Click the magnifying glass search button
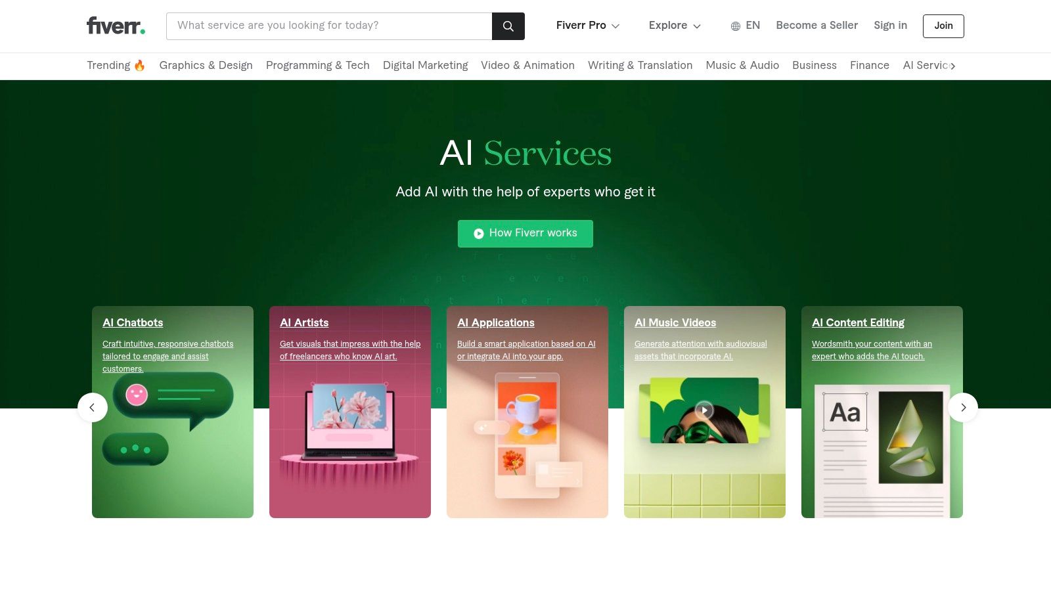Screen dimensions: 1051x591 [508, 26]
